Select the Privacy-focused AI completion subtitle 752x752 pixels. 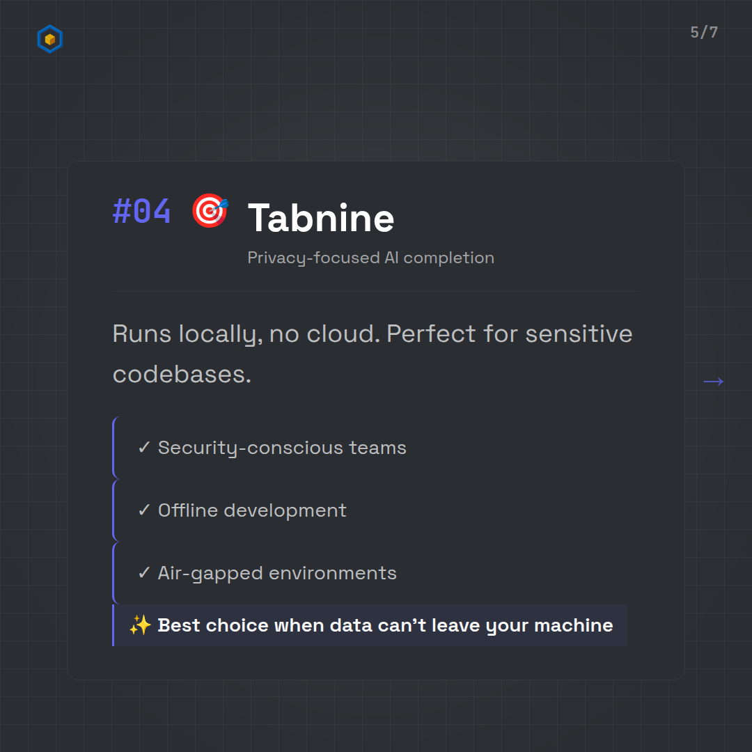pyautogui.click(x=370, y=258)
